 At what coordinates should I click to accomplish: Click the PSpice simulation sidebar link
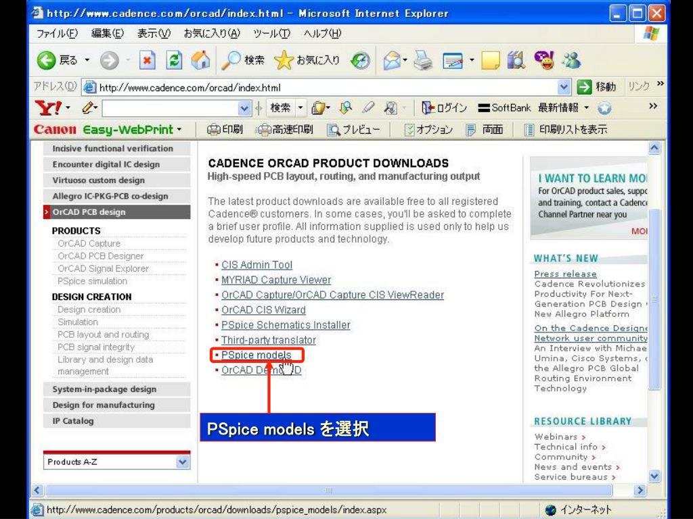92,281
